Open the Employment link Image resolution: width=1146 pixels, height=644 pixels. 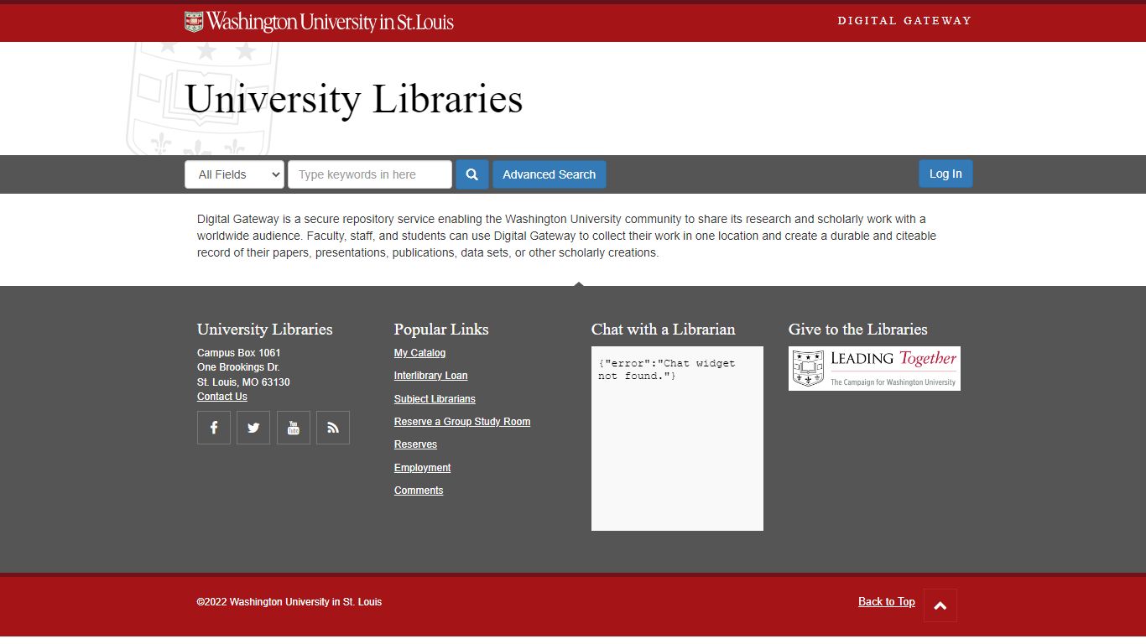coord(423,468)
